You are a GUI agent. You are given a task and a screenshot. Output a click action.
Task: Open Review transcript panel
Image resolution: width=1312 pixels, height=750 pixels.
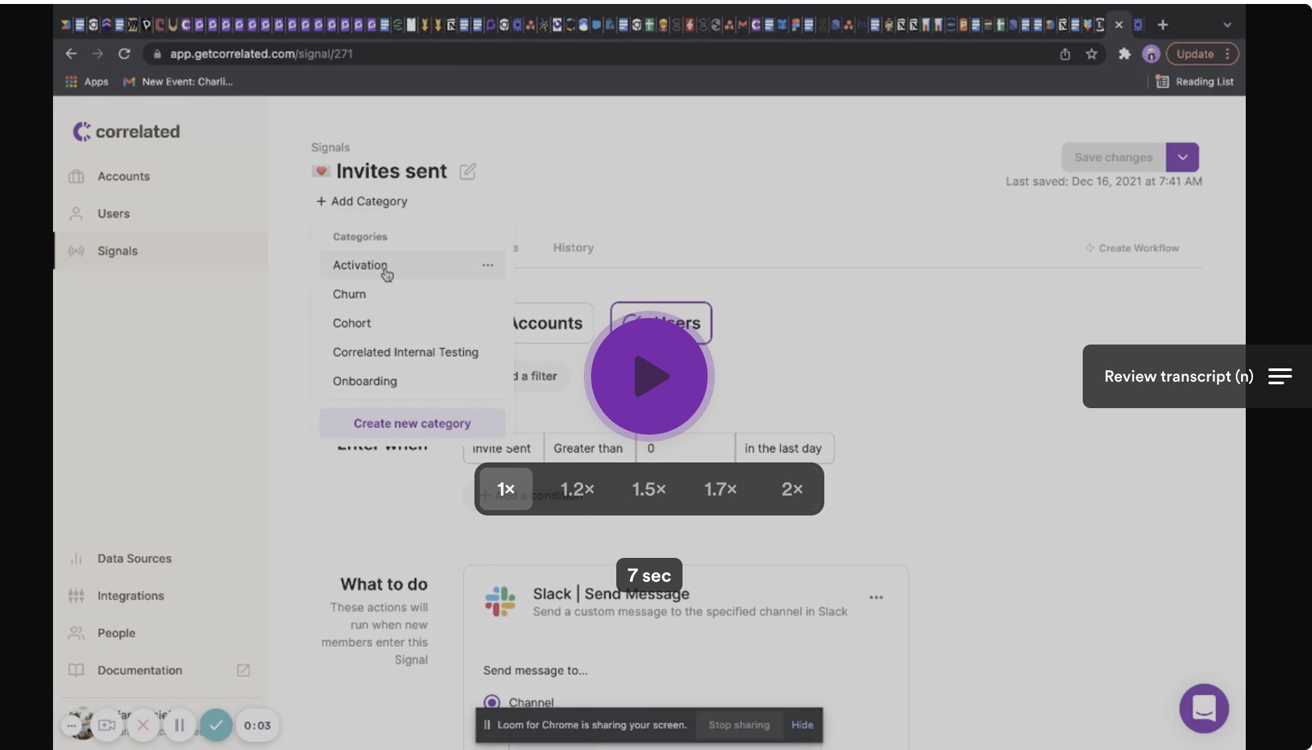(1197, 376)
